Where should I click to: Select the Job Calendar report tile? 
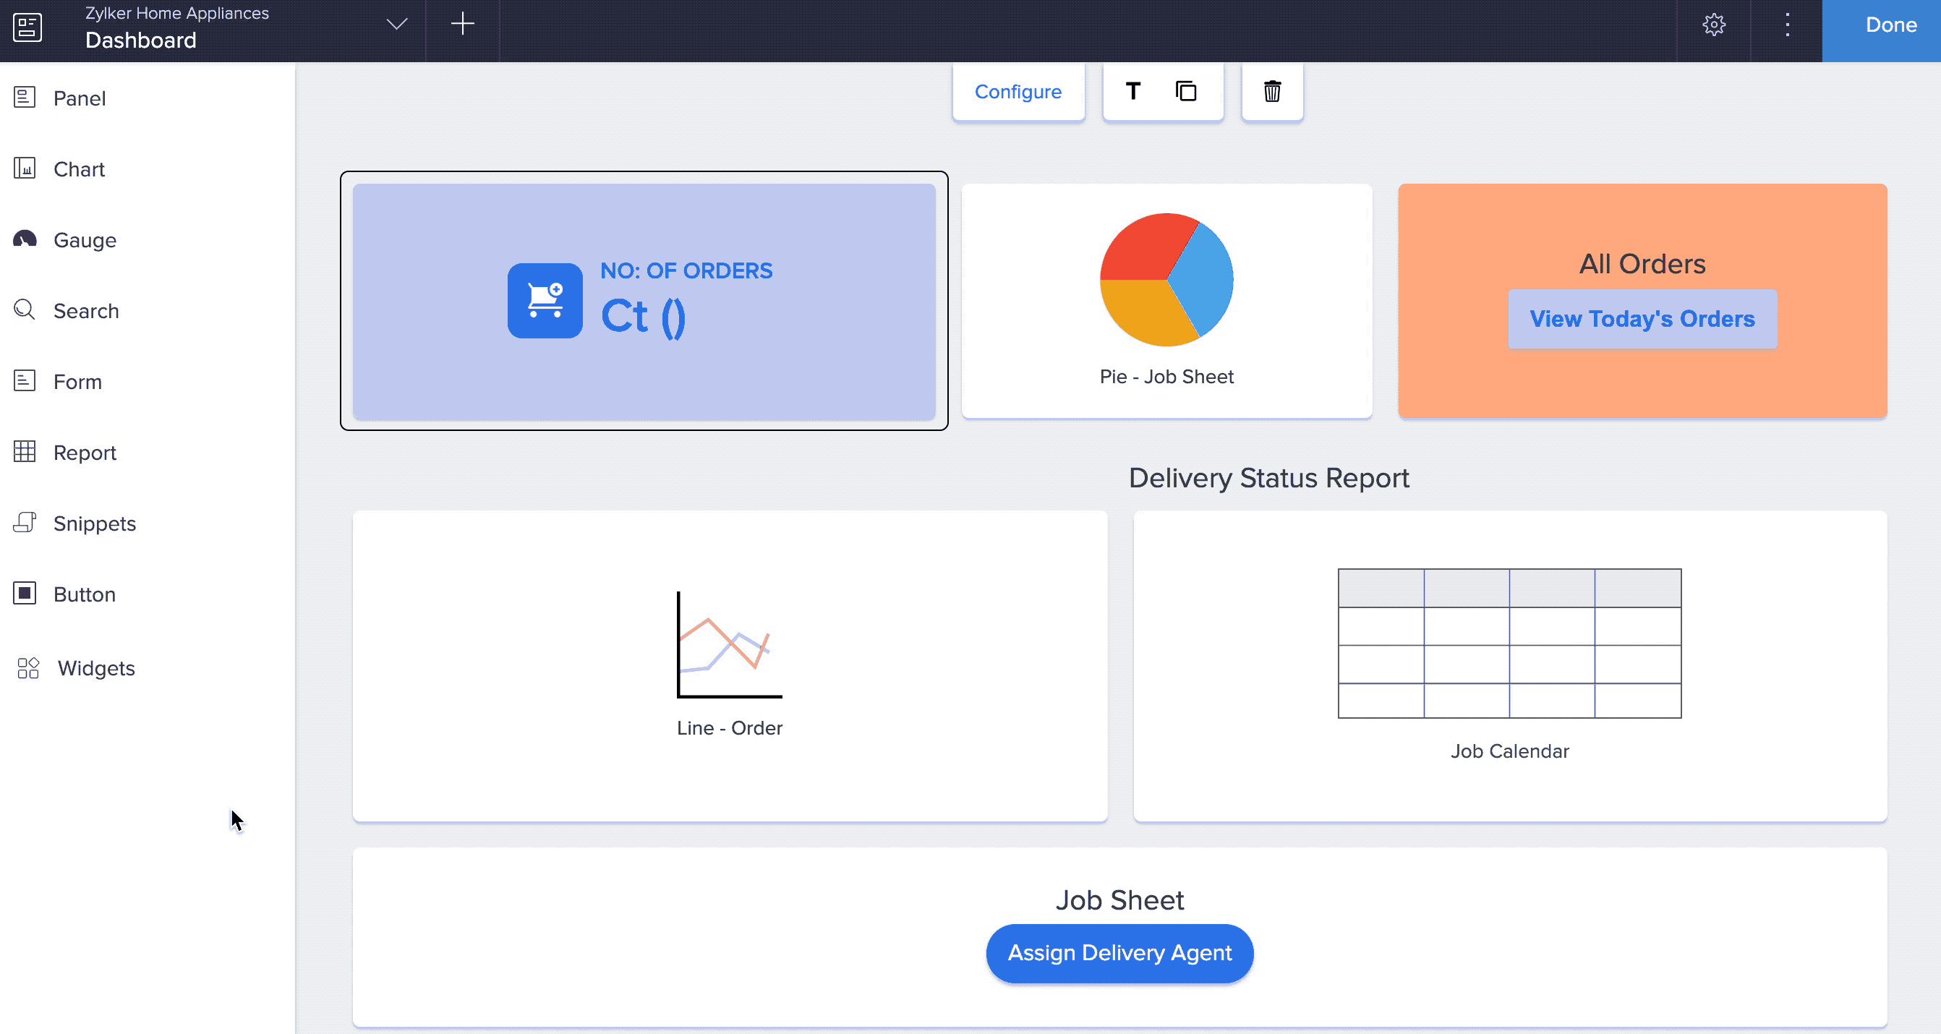click(1509, 665)
